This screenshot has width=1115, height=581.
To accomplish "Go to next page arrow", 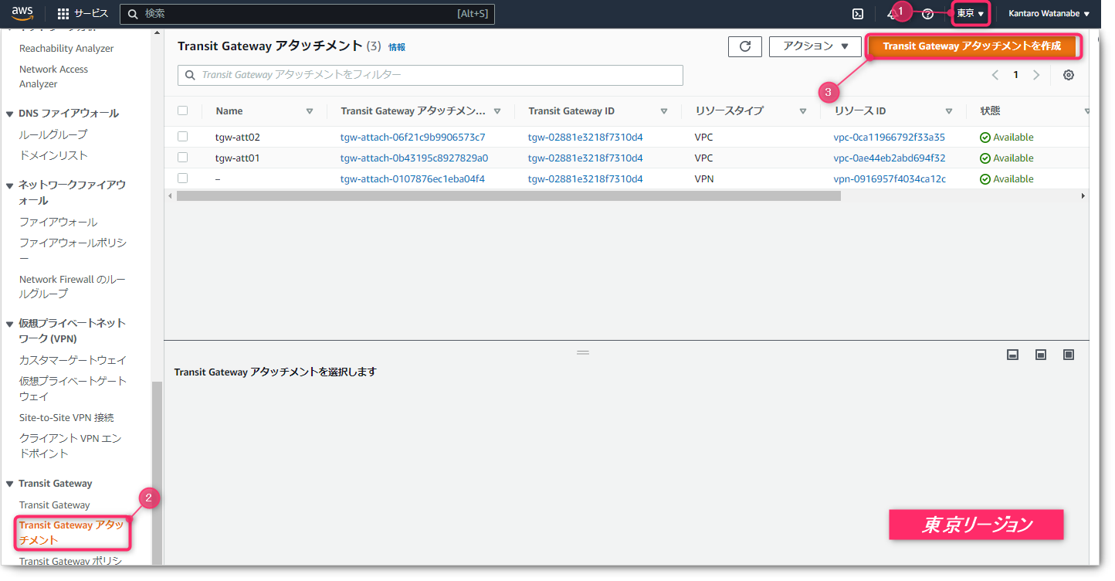I will pos(1036,75).
